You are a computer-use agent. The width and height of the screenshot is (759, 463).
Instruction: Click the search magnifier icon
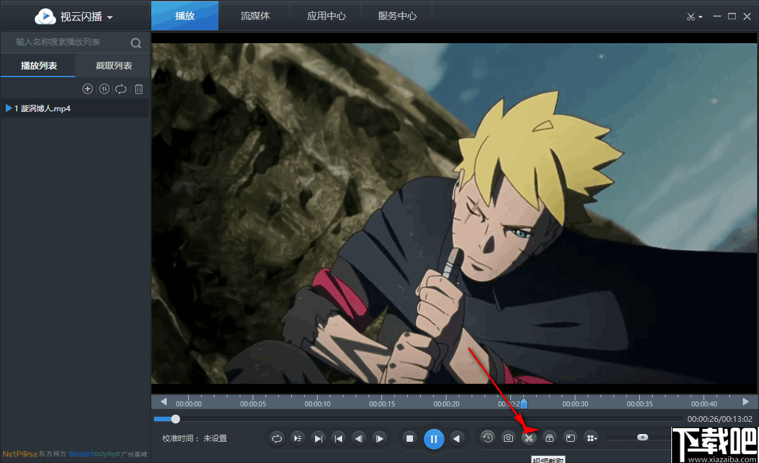pyautogui.click(x=136, y=43)
